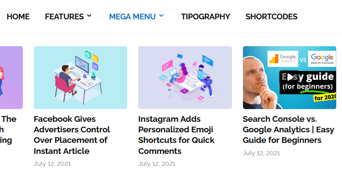The image size is (342, 175).
Task: Click the desk programmer illustration thumbnail
Action: pos(81,77)
